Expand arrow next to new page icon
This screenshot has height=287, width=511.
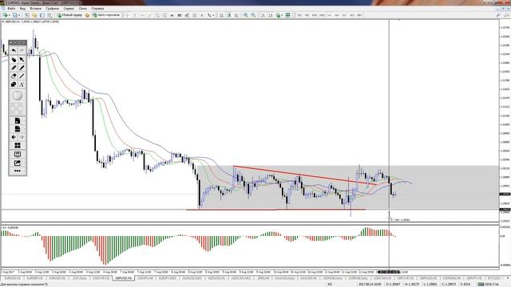tap(24, 121)
